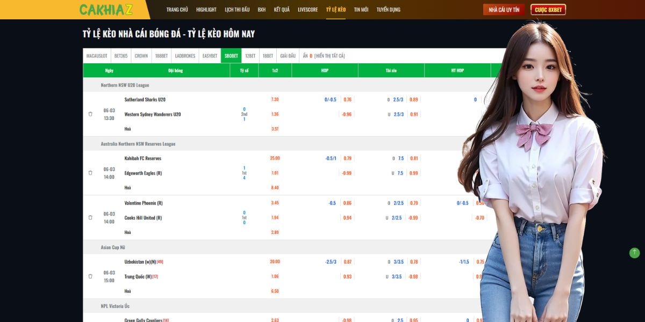Click the CAKHIAZ logo

click(x=106, y=10)
